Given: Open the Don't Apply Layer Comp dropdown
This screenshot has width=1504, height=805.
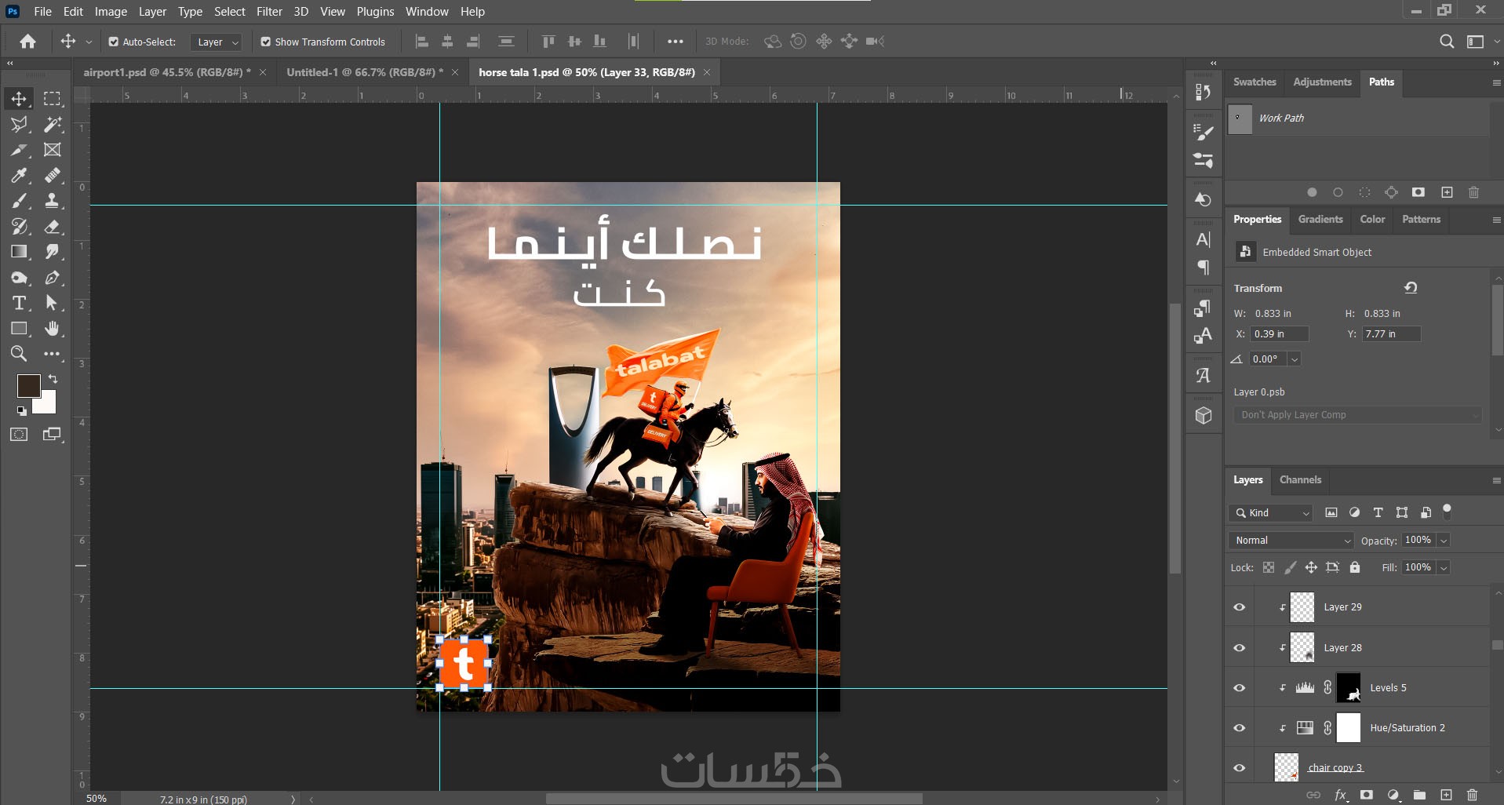Looking at the screenshot, I should click(1358, 415).
